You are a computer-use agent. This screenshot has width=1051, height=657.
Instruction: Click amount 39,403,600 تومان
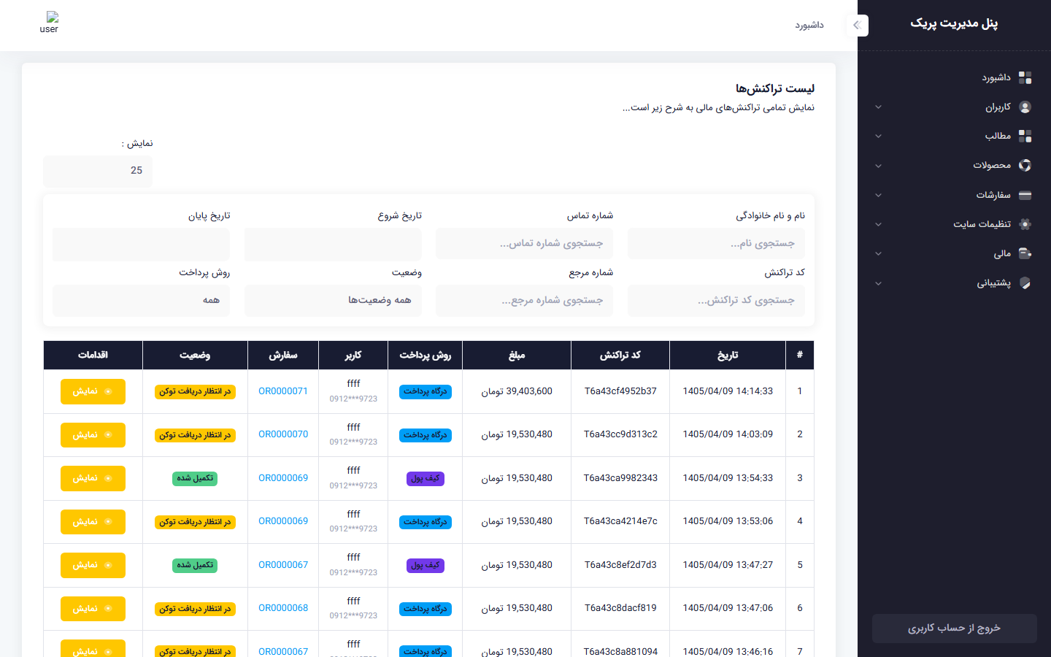(517, 391)
